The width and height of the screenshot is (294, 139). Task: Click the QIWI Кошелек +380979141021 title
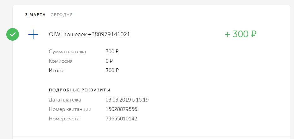(89, 34)
